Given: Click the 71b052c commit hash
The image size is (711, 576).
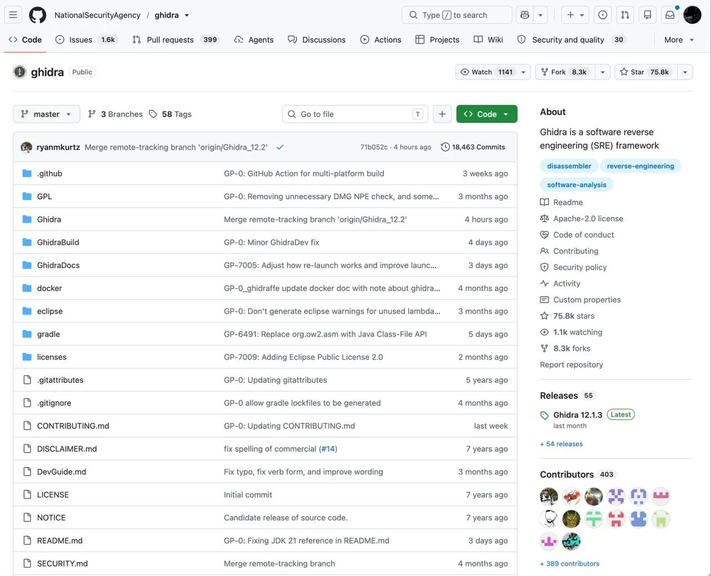Looking at the screenshot, I should pyautogui.click(x=374, y=147).
